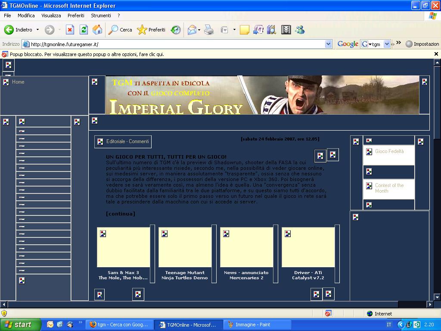Open the Strumenti menu

tap(101, 16)
